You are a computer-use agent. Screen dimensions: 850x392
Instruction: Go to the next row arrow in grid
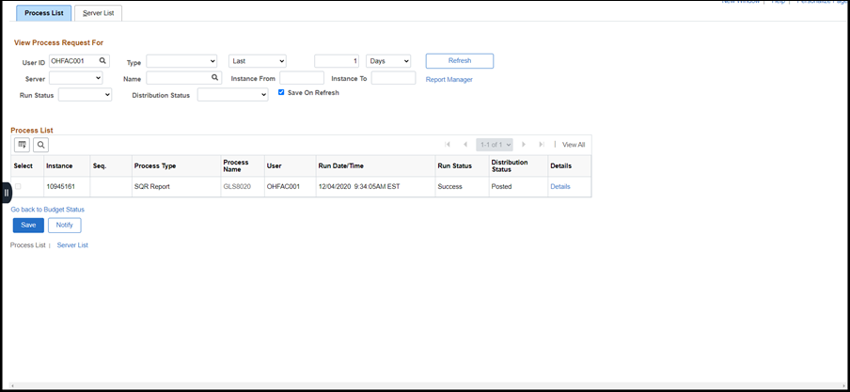(x=524, y=145)
